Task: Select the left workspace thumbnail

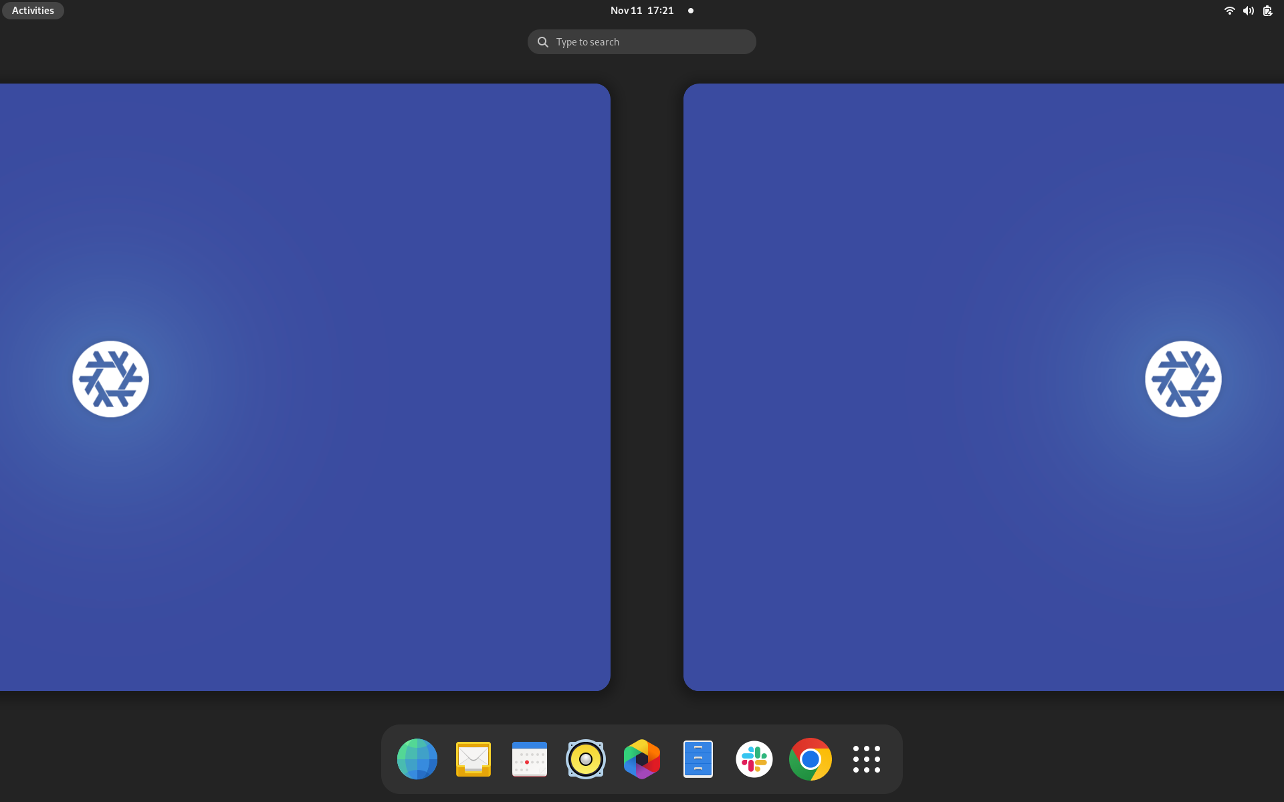Action: [x=304, y=387]
